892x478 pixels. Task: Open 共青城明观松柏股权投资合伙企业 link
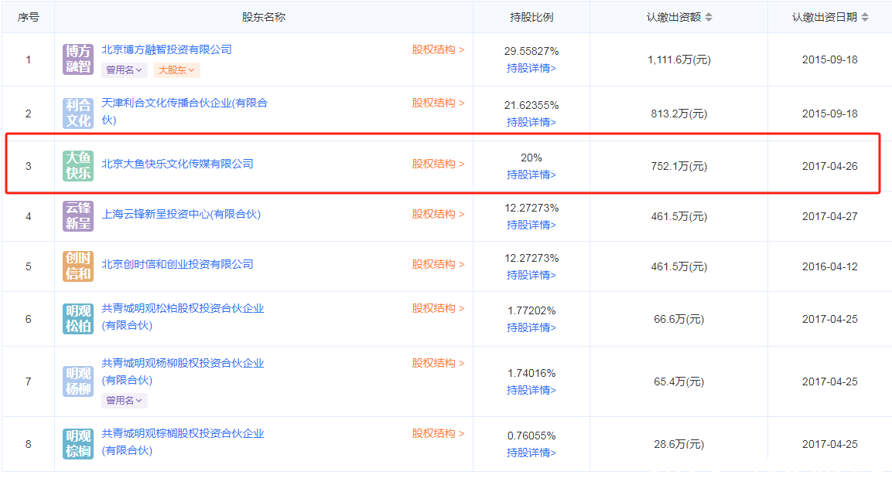tap(183, 317)
